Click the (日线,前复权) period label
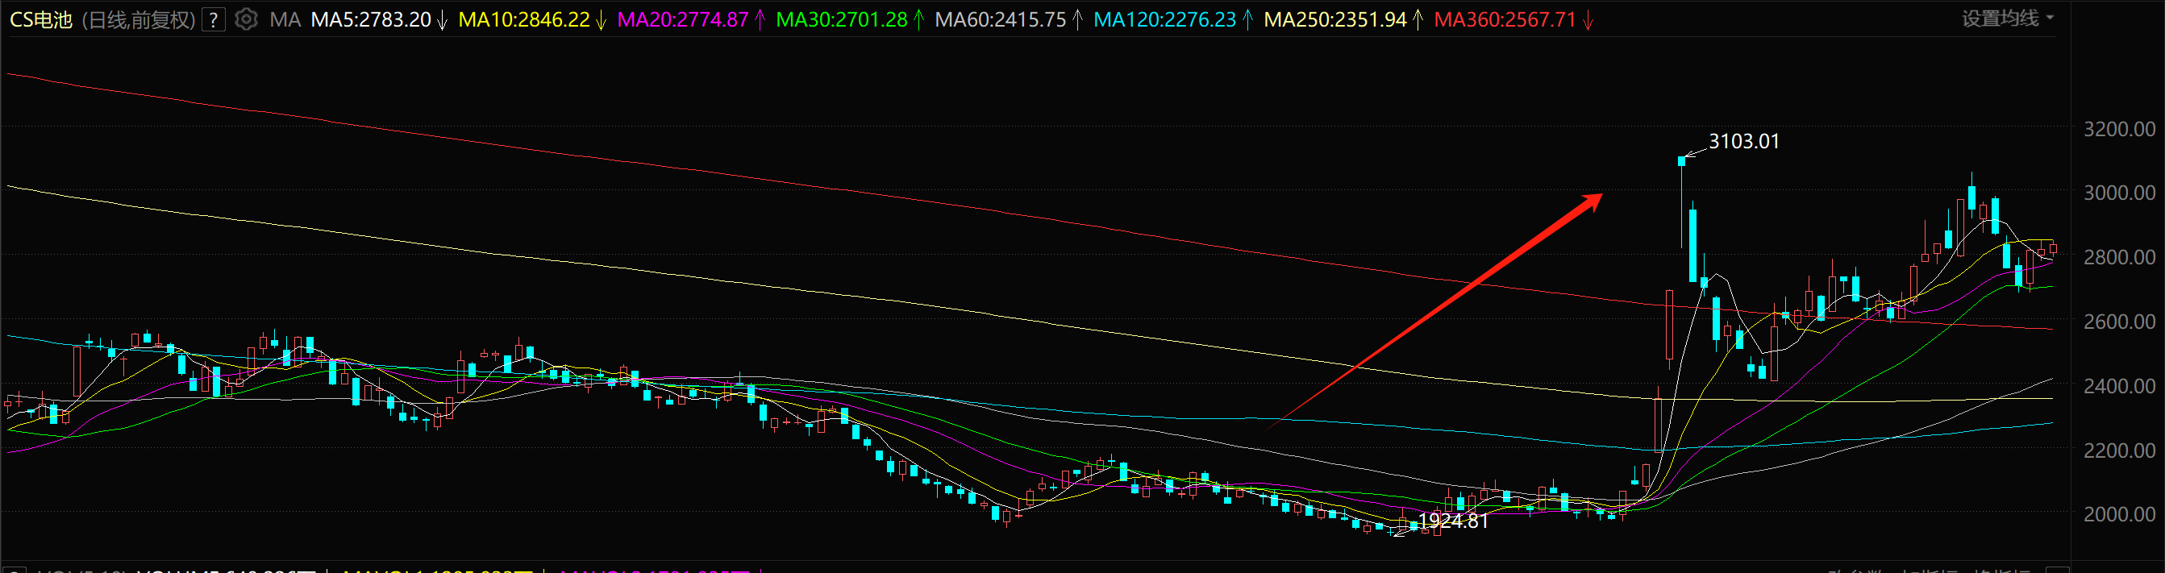This screenshot has height=573, width=2165. [139, 19]
